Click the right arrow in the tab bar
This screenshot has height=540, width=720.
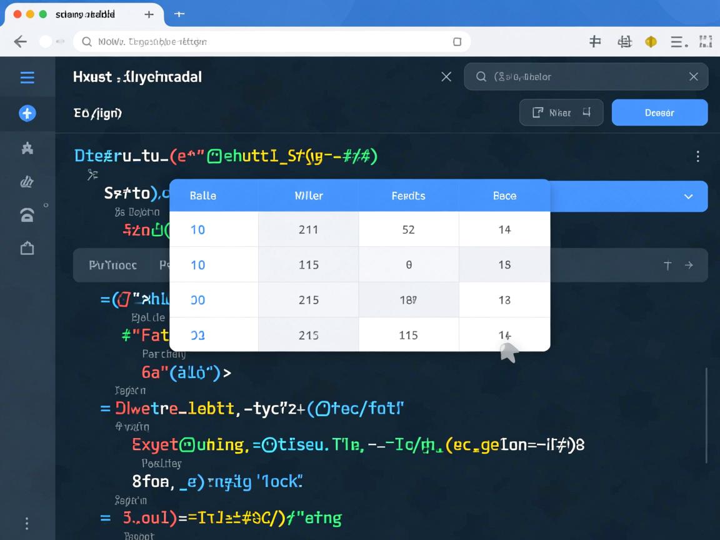[689, 265]
